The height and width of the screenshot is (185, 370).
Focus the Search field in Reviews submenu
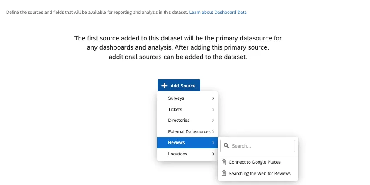(261, 146)
